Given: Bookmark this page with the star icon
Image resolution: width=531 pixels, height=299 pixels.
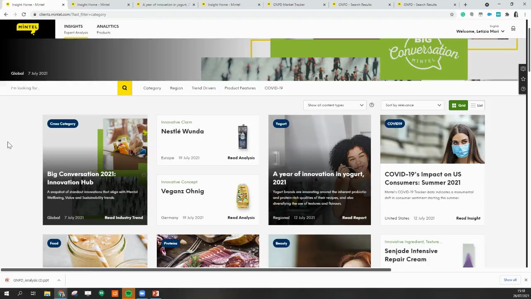Looking at the screenshot, I should [x=452, y=14].
